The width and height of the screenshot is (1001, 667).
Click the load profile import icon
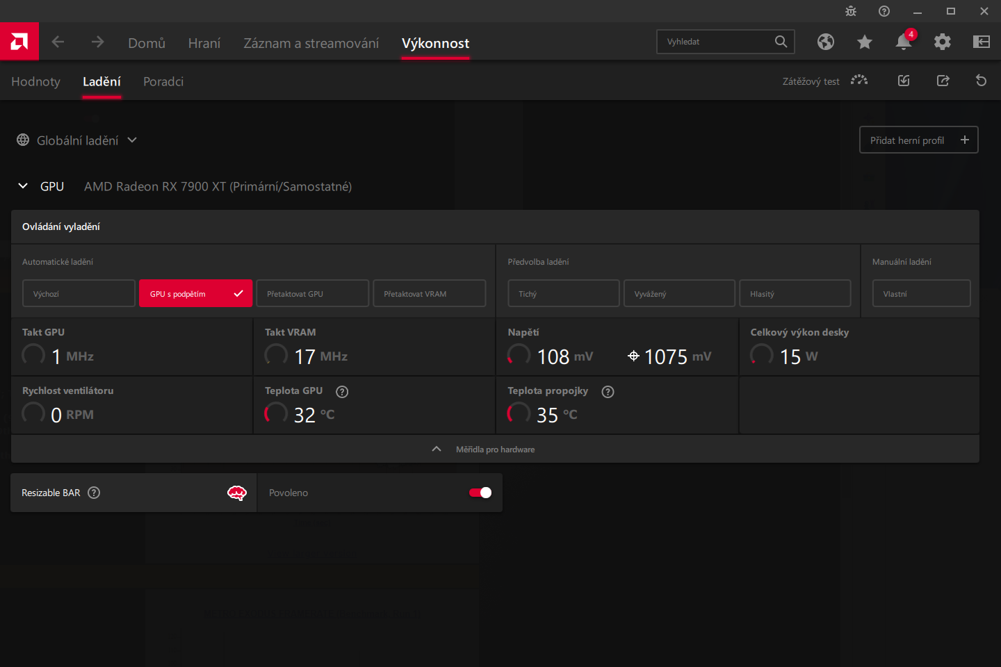pyautogui.click(x=904, y=81)
